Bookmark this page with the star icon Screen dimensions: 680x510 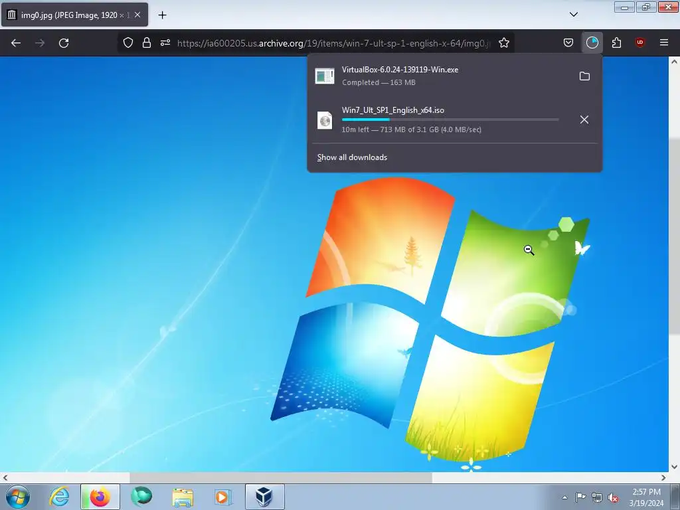[503, 42]
